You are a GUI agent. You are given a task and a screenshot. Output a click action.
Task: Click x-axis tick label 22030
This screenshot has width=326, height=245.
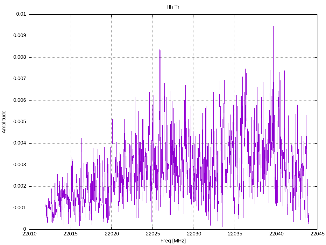(x=194, y=234)
